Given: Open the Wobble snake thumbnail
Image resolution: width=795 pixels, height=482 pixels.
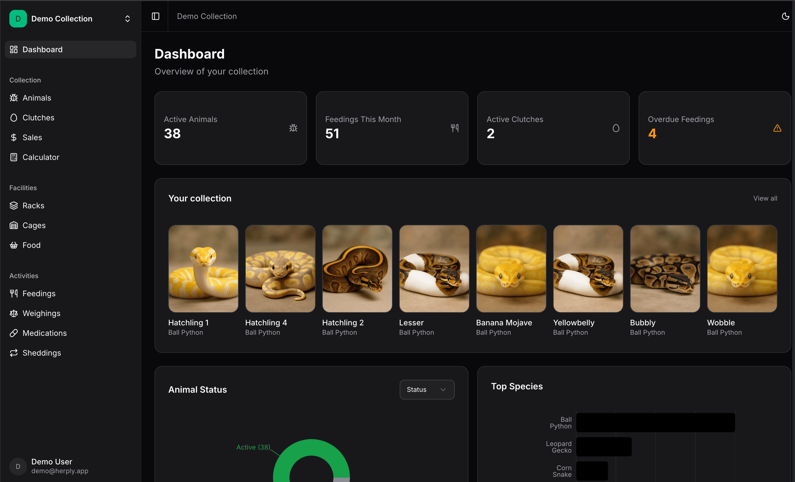Looking at the screenshot, I should tap(742, 268).
